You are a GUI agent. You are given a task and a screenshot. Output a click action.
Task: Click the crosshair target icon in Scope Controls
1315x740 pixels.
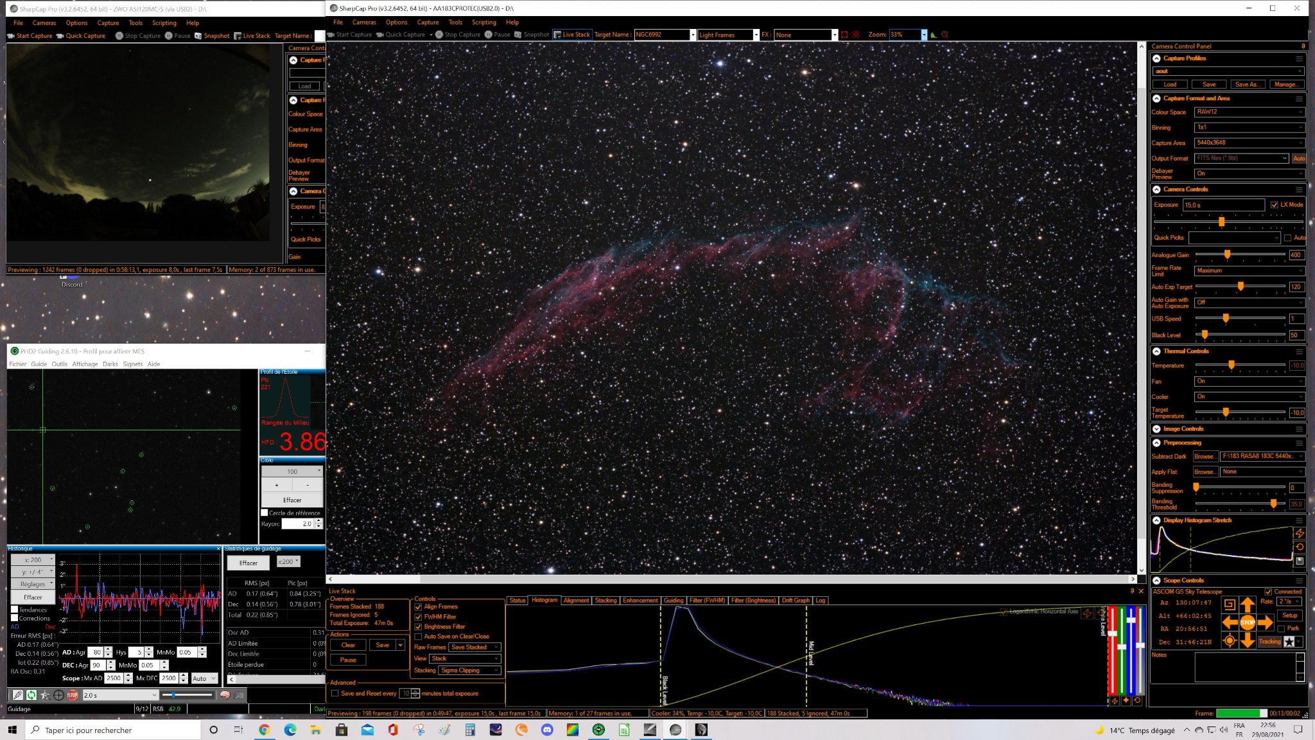point(1229,640)
